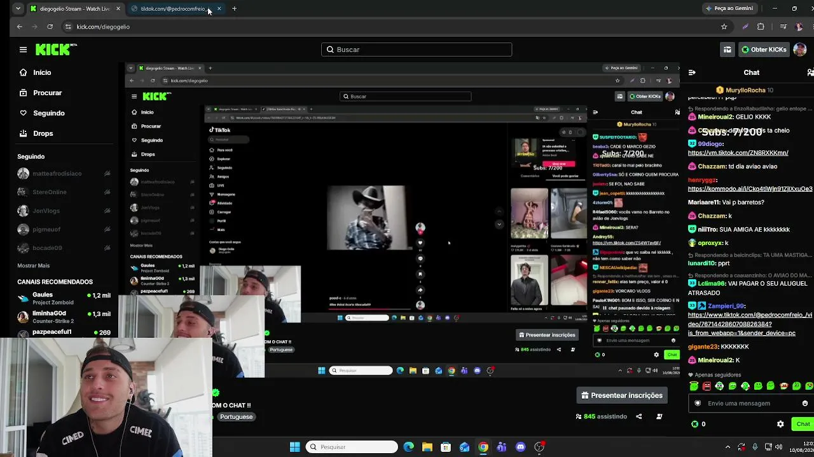This screenshot has width=814, height=457.
Task: Focus the Buscar search field
Action: click(417, 50)
